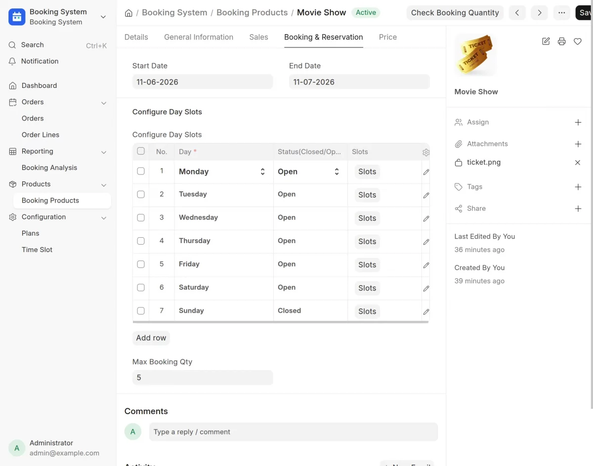Switch to the Price tab
This screenshot has width=593, height=466.
pyautogui.click(x=388, y=37)
